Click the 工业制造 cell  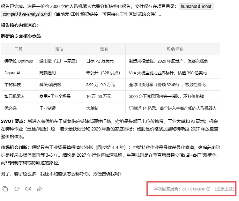[x=59, y=108]
